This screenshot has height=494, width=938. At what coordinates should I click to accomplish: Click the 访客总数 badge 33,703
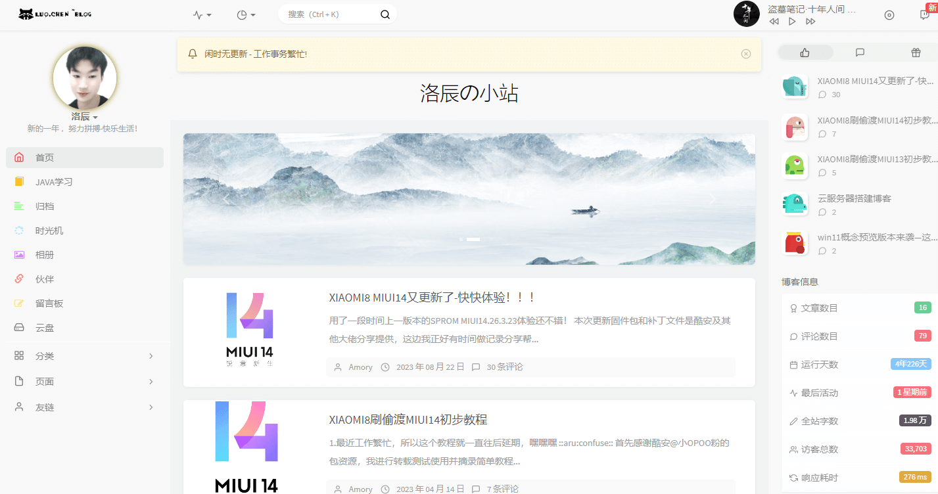(x=916, y=449)
